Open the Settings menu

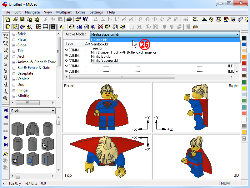coord(96,12)
